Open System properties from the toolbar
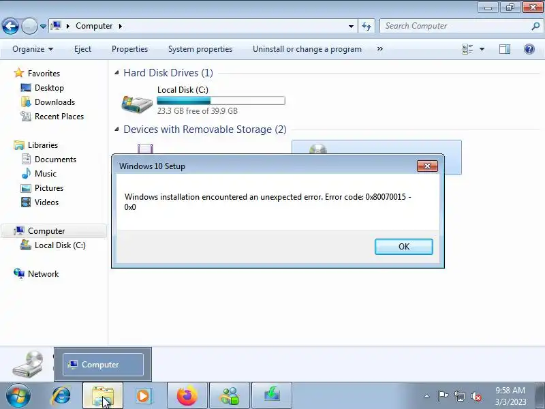 pyautogui.click(x=200, y=49)
